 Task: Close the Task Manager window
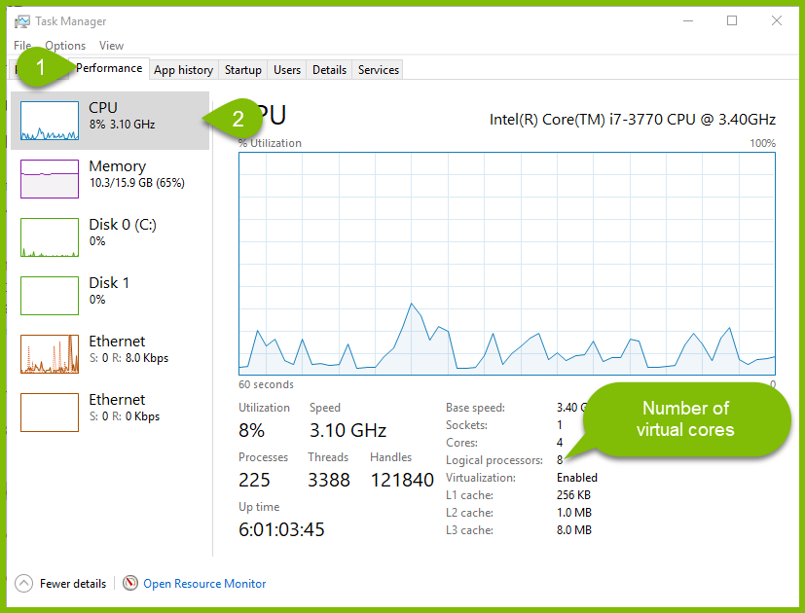[777, 21]
